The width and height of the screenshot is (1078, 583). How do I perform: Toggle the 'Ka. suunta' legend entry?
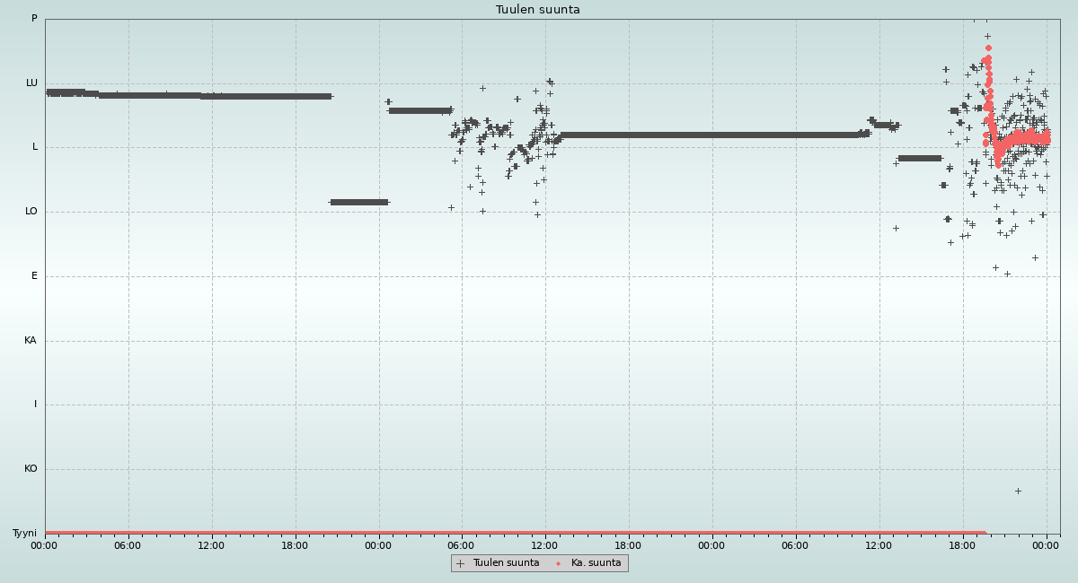(596, 563)
